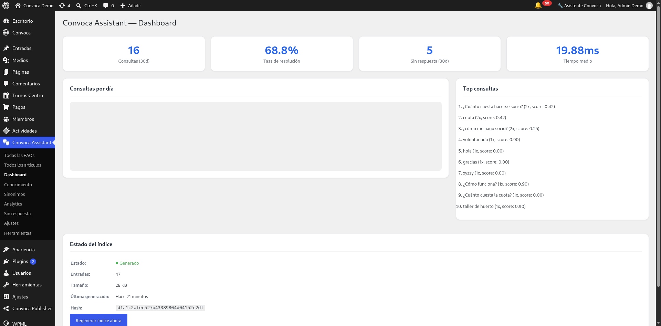661x326 pixels.
Task: Open the Medios media icon
Action: pyautogui.click(x=6, y=60)
